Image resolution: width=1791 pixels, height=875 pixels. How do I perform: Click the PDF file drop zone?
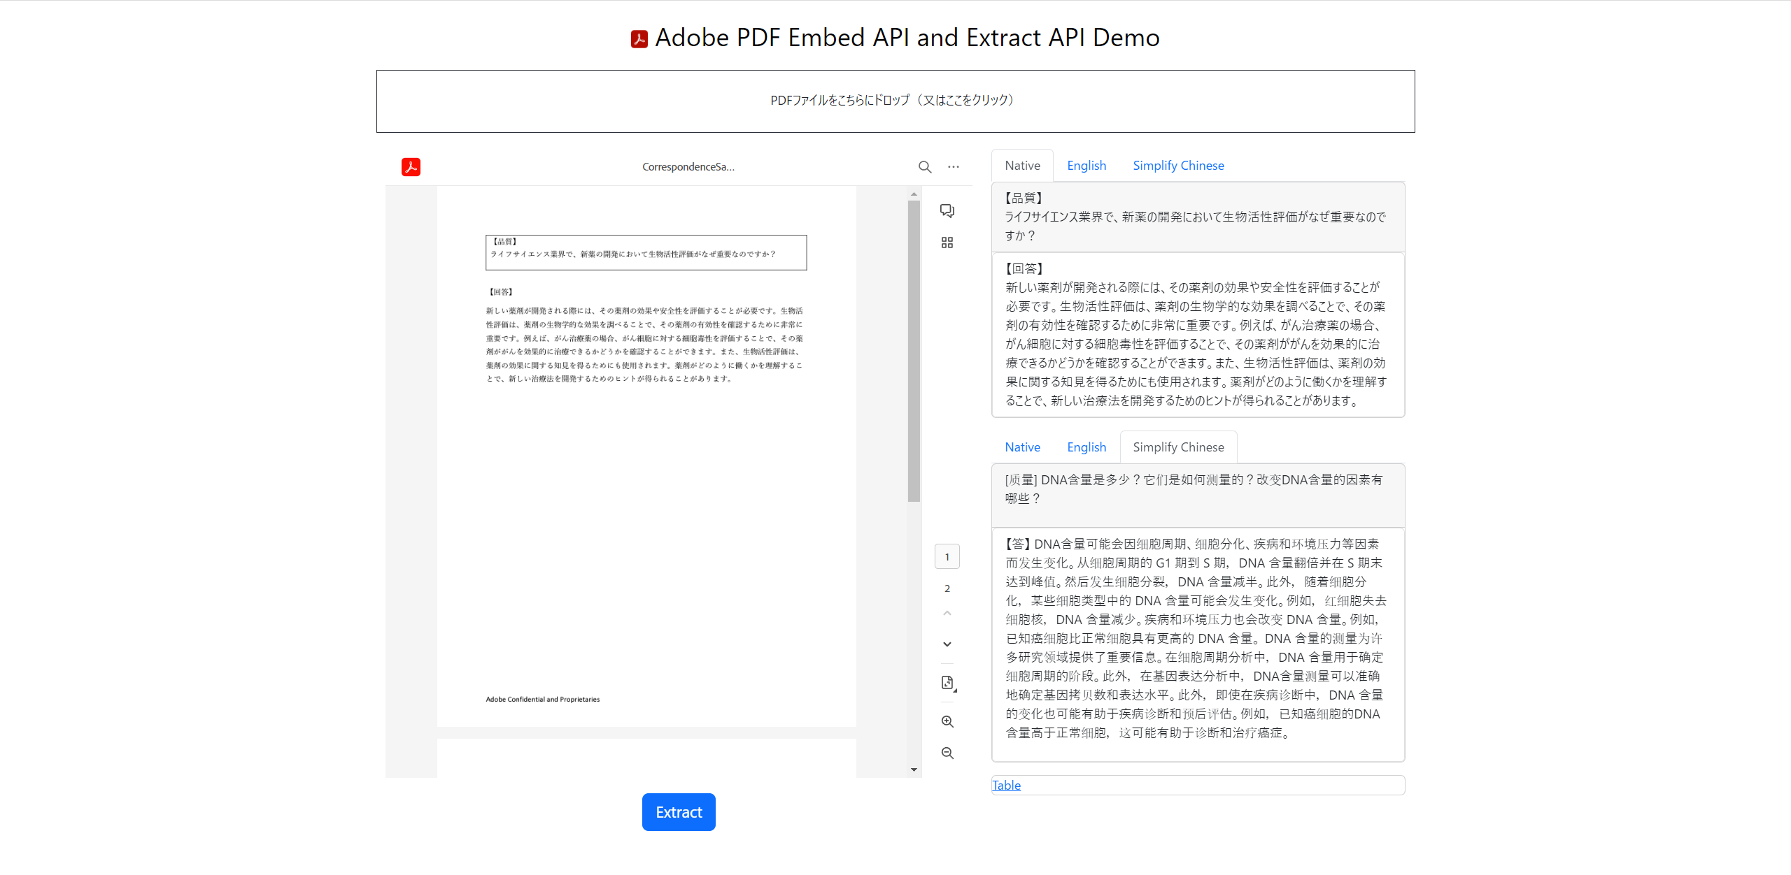pos(895,101)
